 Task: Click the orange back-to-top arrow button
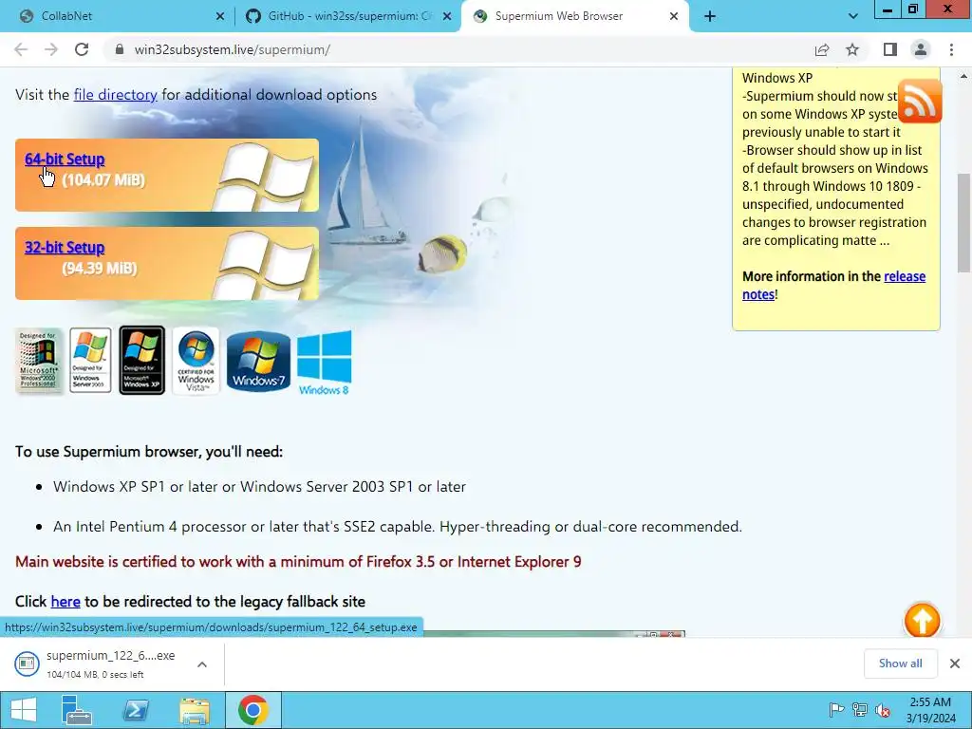[922, 620]
